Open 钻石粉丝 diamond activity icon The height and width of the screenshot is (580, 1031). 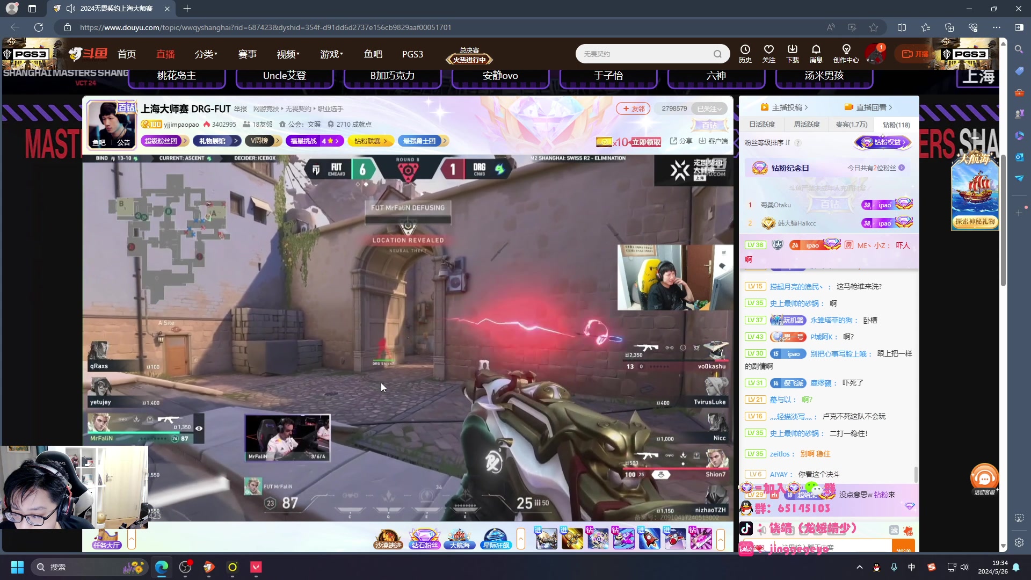(424, 539)
